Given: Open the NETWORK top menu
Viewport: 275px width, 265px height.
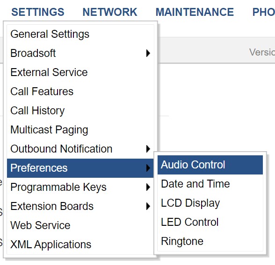Looking at the screenshot, I should pos(110,12).
